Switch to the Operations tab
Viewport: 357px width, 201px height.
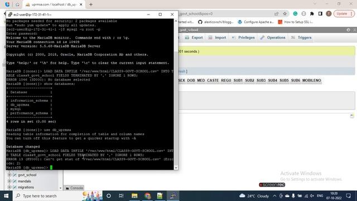(273, 37)
